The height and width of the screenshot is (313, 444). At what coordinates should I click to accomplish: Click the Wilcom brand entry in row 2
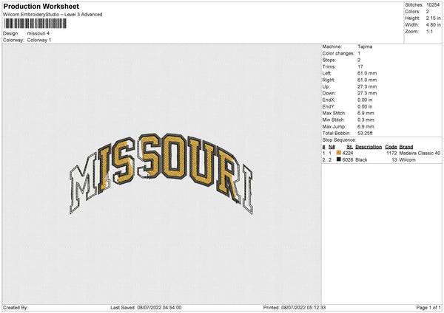pyautogui.click(x=407, y=160)
